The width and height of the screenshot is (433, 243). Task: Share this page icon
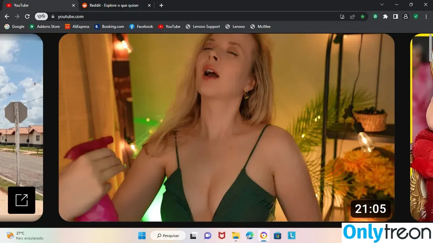[x=352, y=16]
